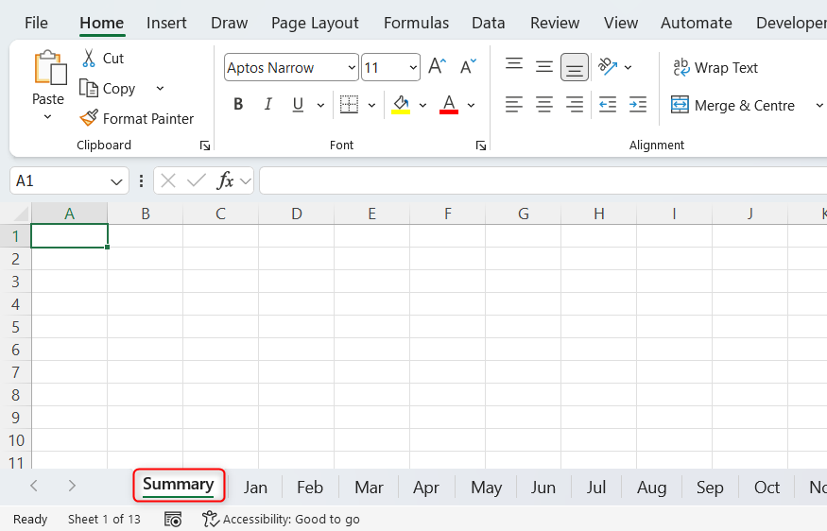The height and width of the screenshot is (531, 827).
Task: Open the File menu
Action: [36, 23]
